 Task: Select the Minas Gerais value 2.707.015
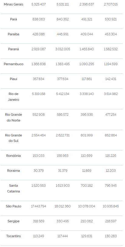pyautogui.click(x=111, y=4)
